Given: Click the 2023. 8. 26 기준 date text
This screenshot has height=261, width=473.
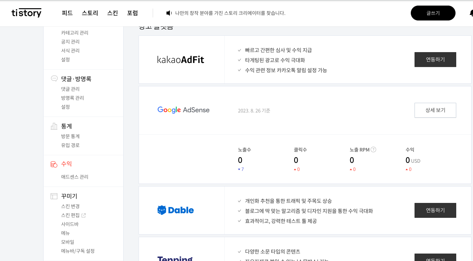Looking at the screenshot, I should [254, 111].
